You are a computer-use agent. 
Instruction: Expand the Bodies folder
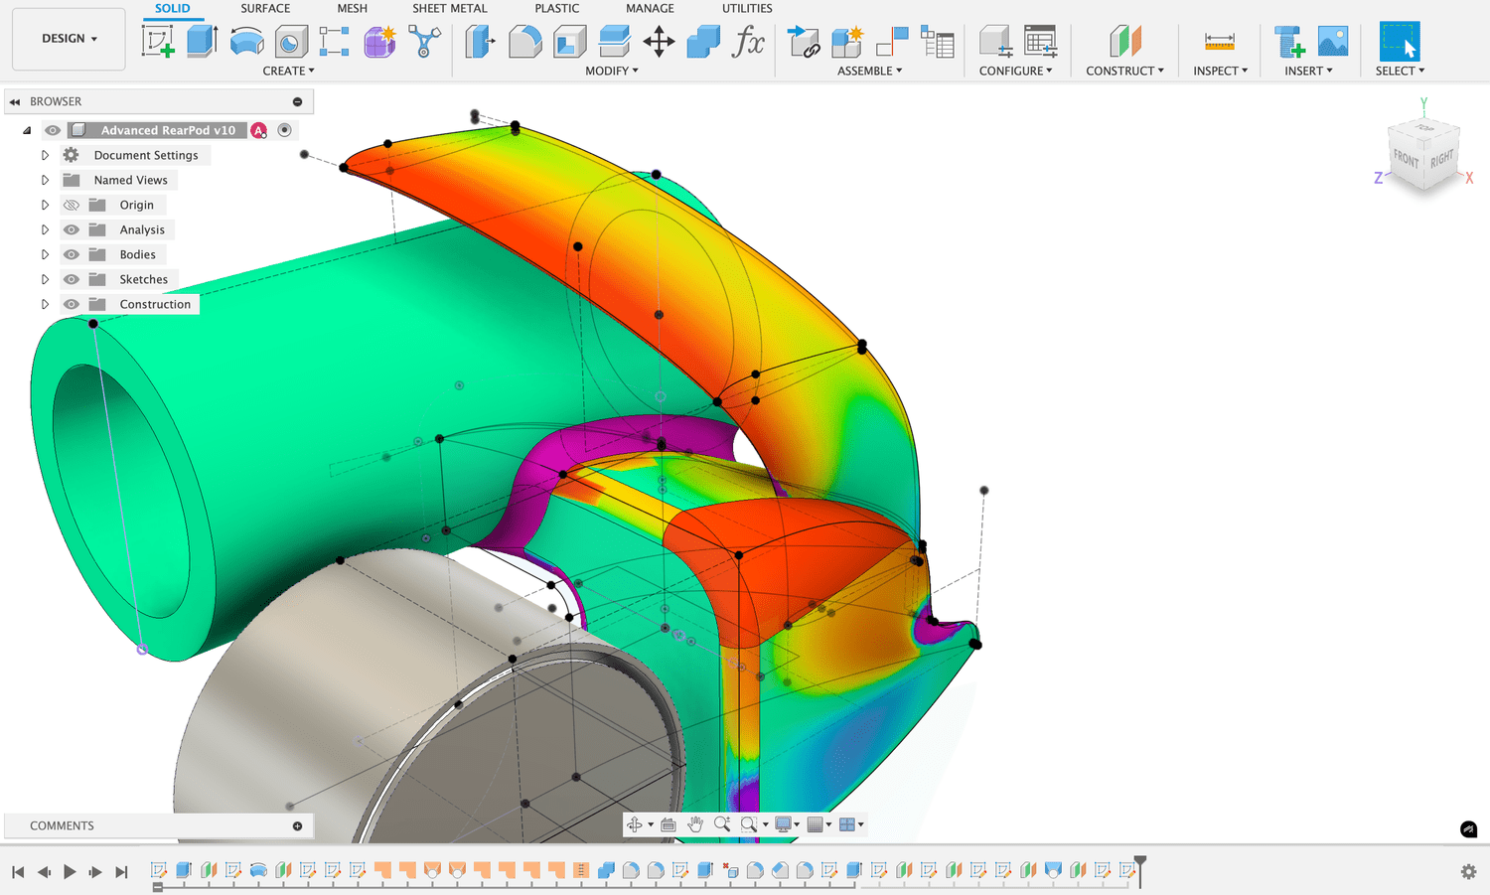[x=45, y=254]
